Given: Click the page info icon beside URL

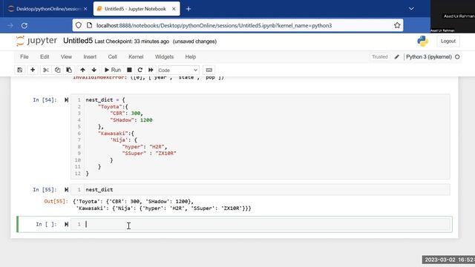Looking at the screenshot, I should click(89, 25).
